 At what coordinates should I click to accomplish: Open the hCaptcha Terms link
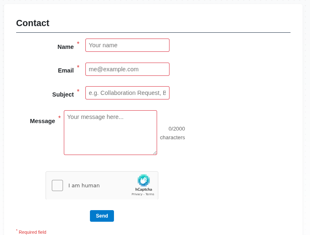click(150, 194)
